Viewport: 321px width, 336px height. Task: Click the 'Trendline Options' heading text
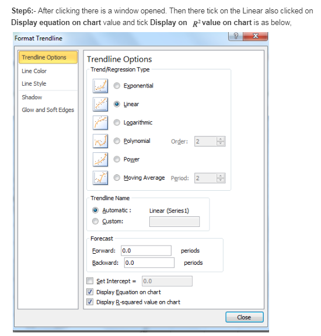120,60
